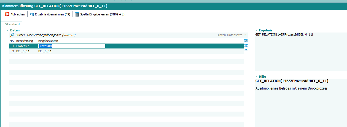Click the Ergebnis text GET_RELATION expression
This screenshot has width=347, height=127.
click(284, 34)
